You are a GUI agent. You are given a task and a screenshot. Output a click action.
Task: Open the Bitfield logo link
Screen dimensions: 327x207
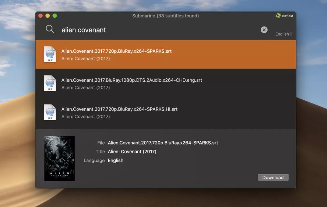click(x=284, y=16)
